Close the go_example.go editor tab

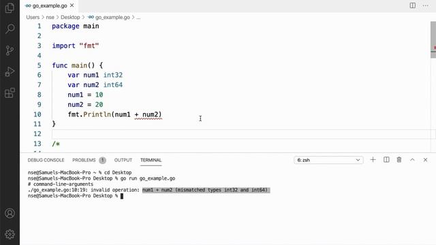click(72, 5)
